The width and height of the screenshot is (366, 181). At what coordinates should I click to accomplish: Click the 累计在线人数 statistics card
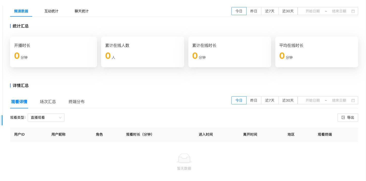point(142,52)
